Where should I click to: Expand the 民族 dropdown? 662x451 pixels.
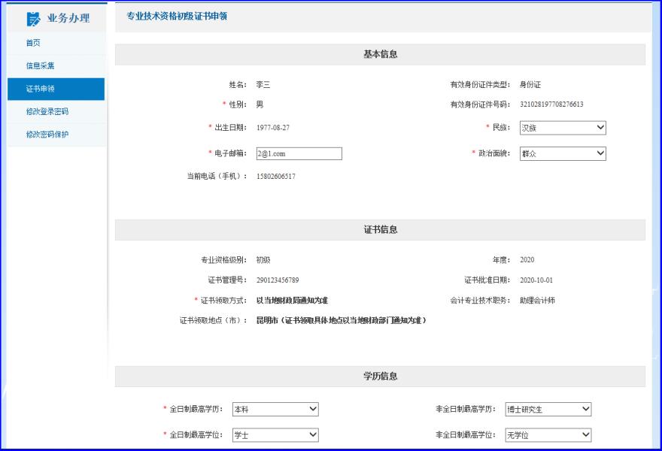click(x=563, y=128)
